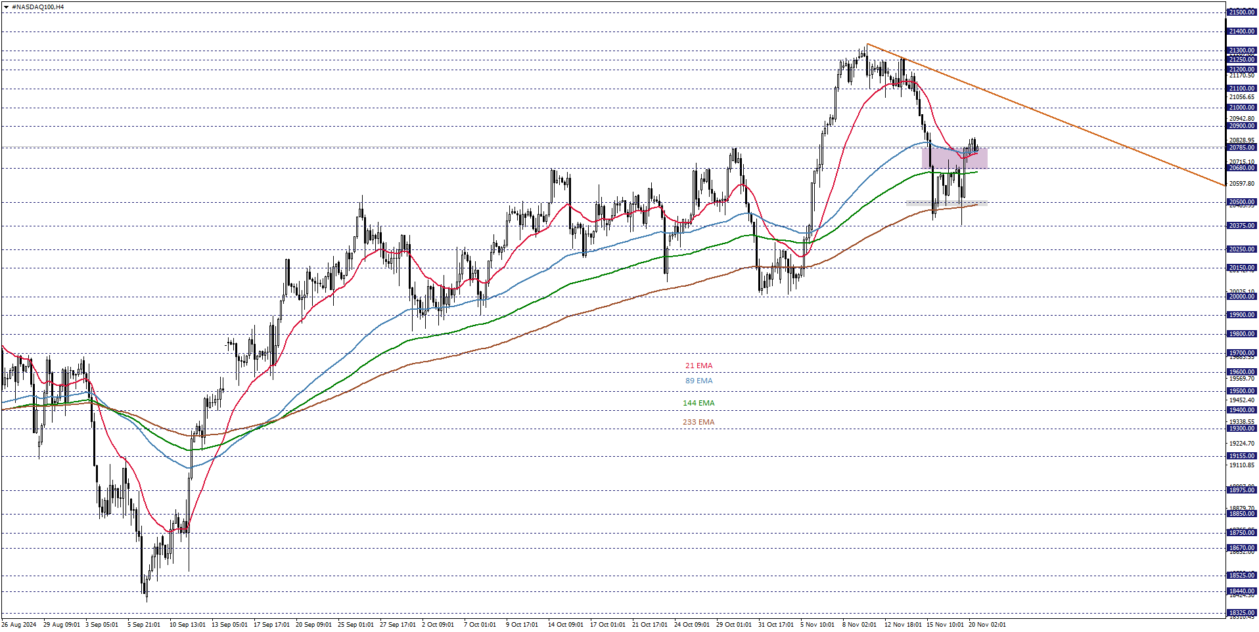Click the '21 EMA' label

click(698, 366)
